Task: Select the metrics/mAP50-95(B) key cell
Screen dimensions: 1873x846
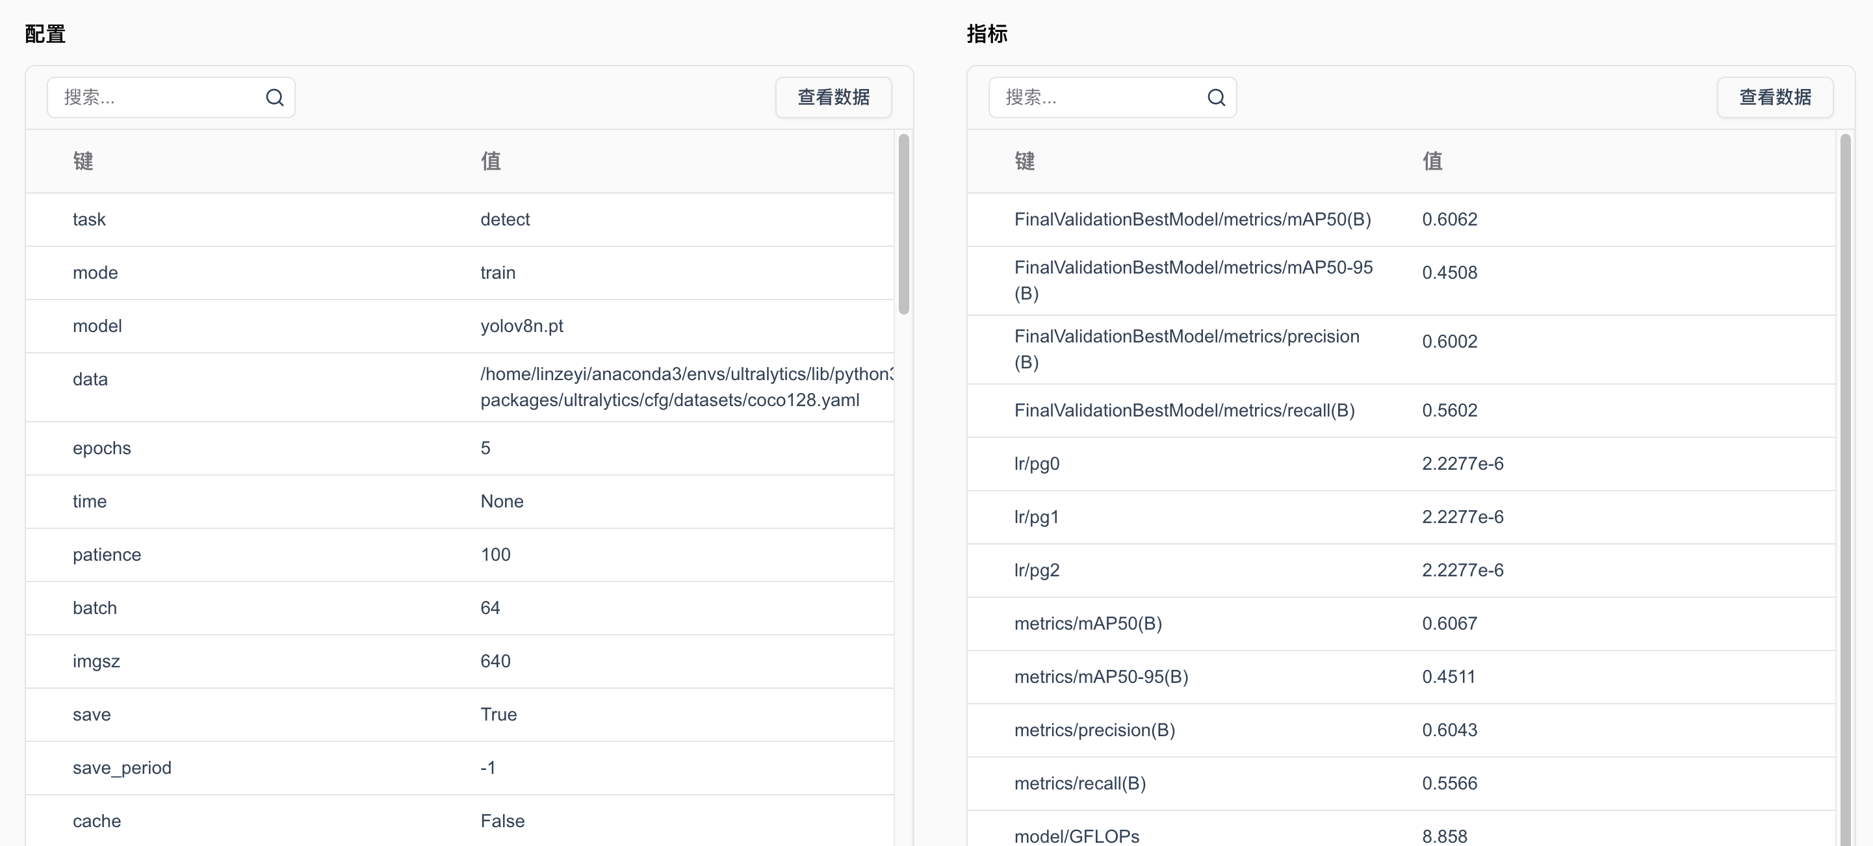Action: click(x=1101, y=676)
